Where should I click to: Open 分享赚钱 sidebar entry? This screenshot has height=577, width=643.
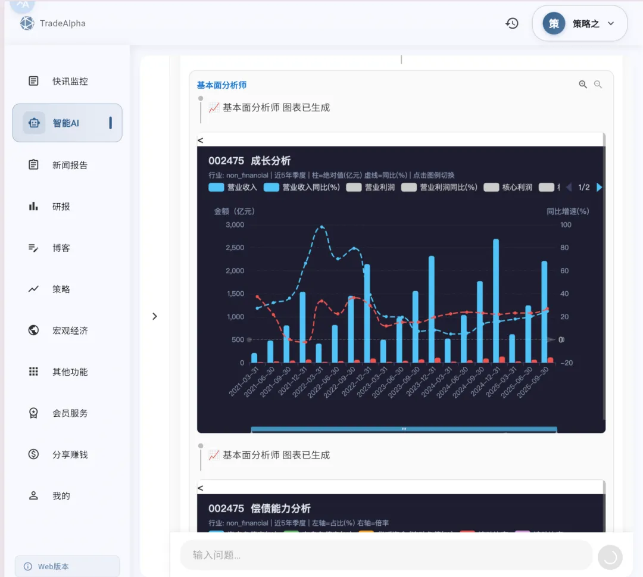tap(67, 454)
